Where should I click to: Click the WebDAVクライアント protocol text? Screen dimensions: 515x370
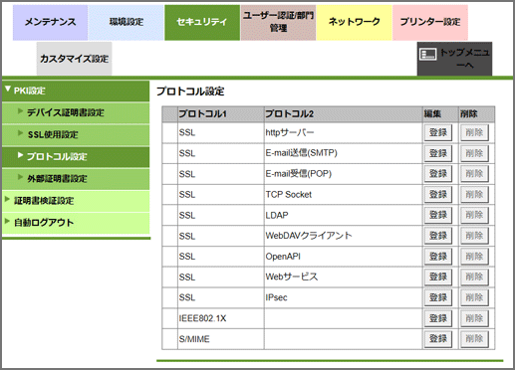[309, 236]
